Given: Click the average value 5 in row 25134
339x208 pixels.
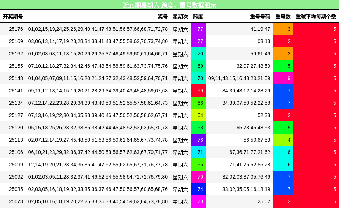Looking at the screenshot, I should pyautogui.click(x=316, y=103).
